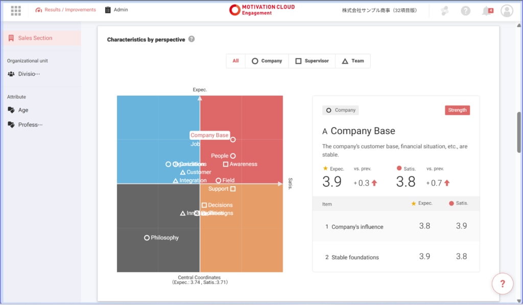Viewport: 523px width, 305px height.
Task: Open the floating red help button
Action: click(x=502, y=284)
